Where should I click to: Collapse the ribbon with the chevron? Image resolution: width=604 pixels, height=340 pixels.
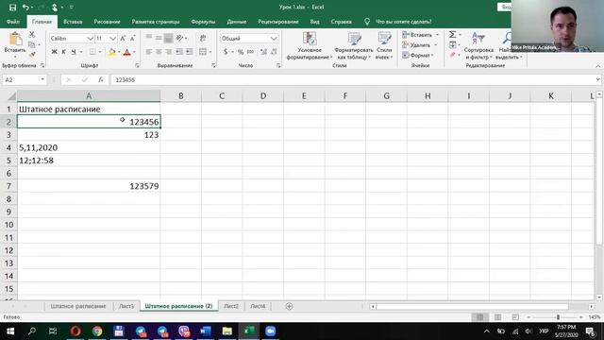pyautogui.click(x=597, y=66)
